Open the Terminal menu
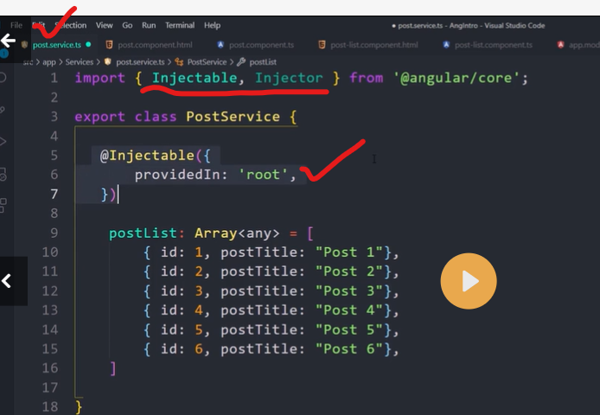Screen dimensions: 600x415 (x=180, y=26)
